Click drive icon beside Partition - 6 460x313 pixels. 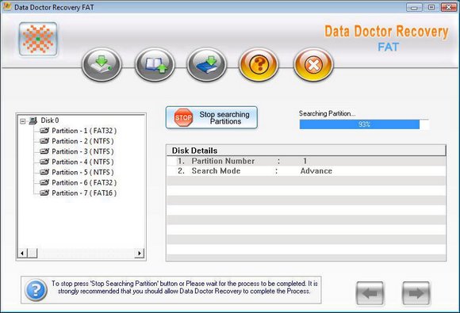pos(44,182)
